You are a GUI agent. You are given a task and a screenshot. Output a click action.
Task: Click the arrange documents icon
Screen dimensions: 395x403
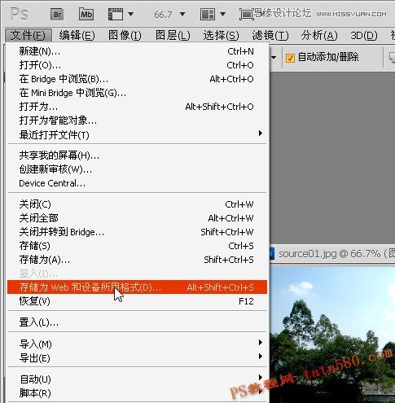[208, 14]
